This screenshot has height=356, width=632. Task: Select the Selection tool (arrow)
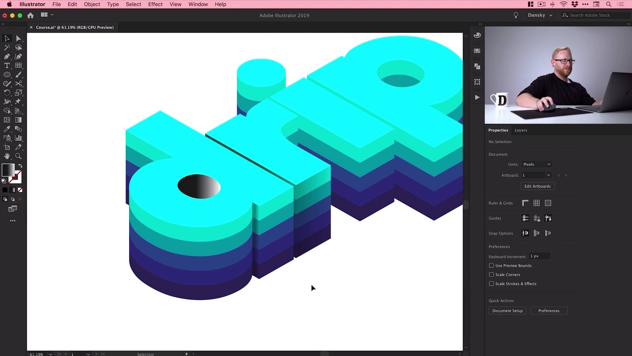point(7,38)
